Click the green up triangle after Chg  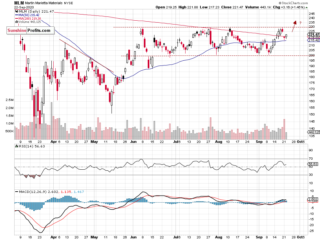pyautogui.click(x=307, y=7)
